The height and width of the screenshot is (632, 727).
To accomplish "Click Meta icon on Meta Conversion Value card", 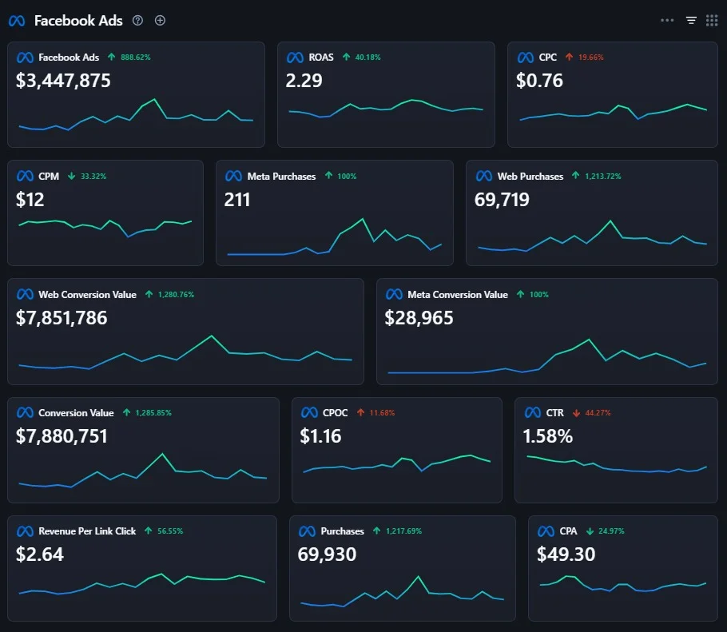I will [394, 295].
